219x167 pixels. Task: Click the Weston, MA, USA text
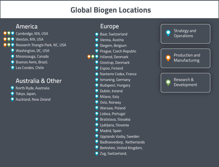[30, 39]
